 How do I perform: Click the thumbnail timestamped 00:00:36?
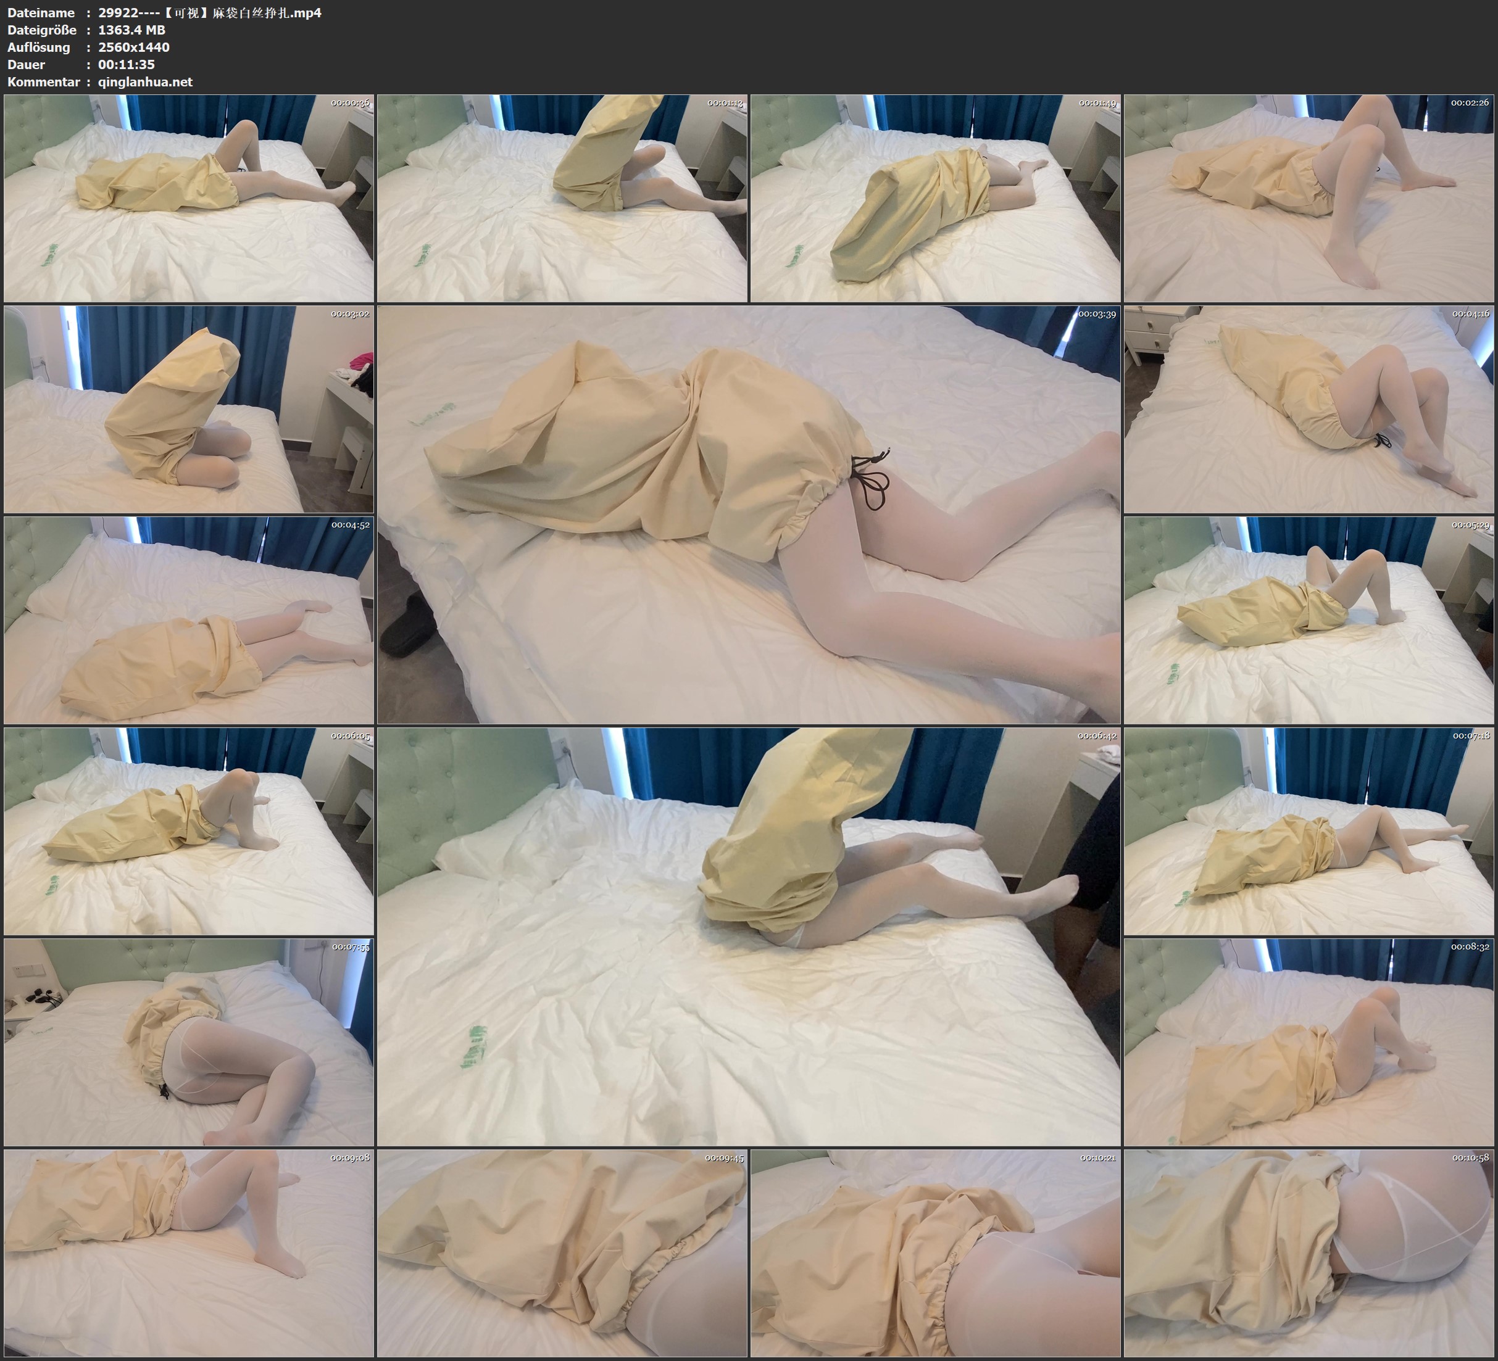189,199
